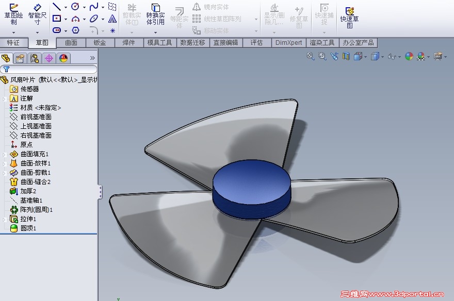Open the Circle tool dropdown arrow

[84, 7]
